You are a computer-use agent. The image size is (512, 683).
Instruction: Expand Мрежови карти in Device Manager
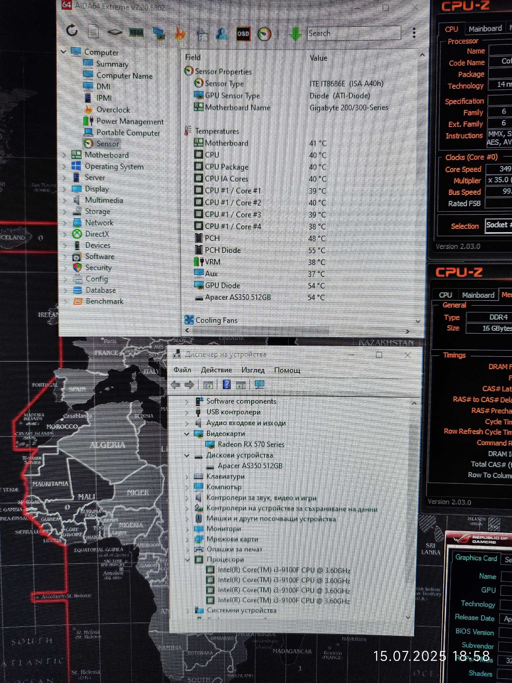coord(187,539)
